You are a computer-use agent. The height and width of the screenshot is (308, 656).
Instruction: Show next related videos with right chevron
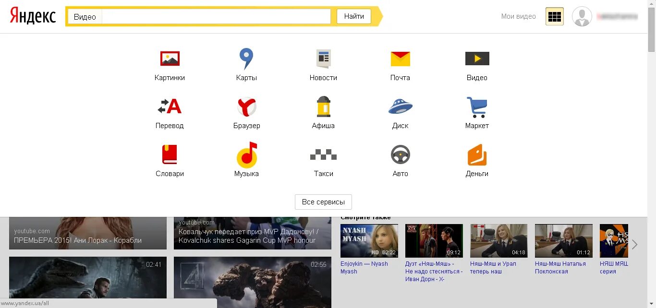(634, 244)
